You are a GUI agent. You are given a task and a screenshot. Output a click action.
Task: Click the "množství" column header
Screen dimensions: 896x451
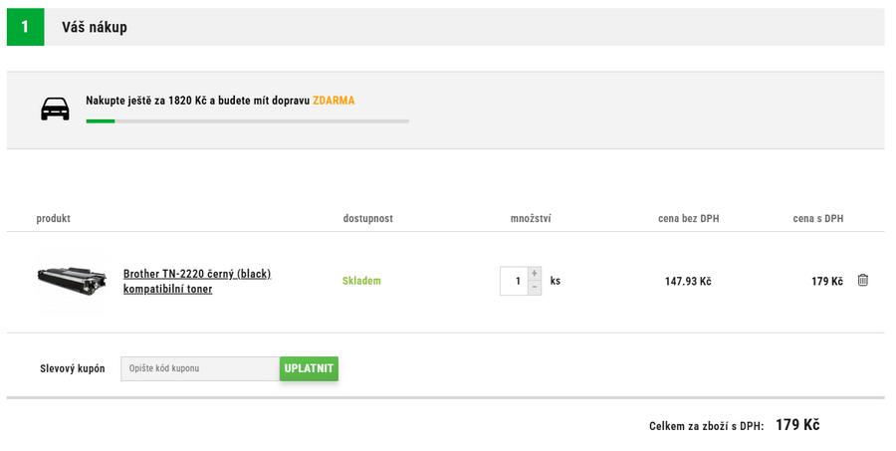click(x=531, y=219)
